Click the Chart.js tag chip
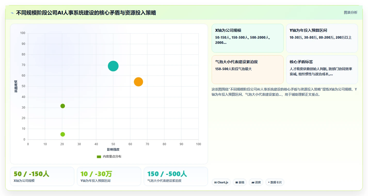Screen dimensions: 368x196 (x=221, y=182)
